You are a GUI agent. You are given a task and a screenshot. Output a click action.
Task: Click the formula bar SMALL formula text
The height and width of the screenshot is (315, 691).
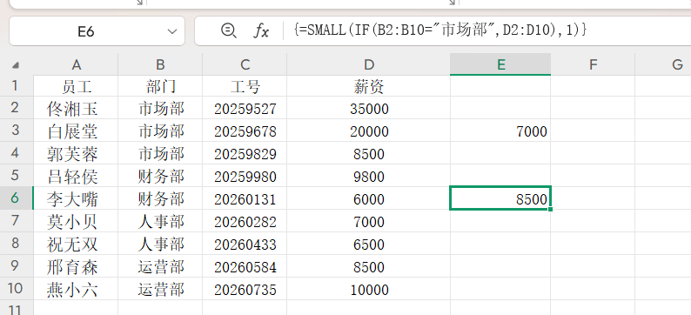pyautogui.click(x=439, y=30)
